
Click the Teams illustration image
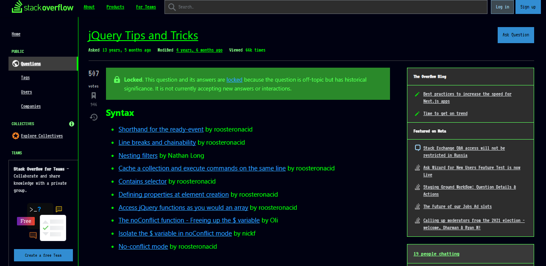(42, 222)
